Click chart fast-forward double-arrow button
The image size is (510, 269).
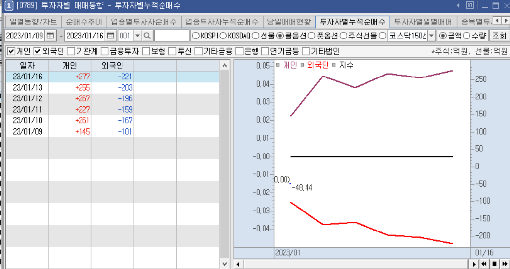pyautogui.click(x=505, y=264)
